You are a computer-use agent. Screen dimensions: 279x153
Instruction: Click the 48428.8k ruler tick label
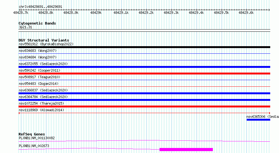46,13
